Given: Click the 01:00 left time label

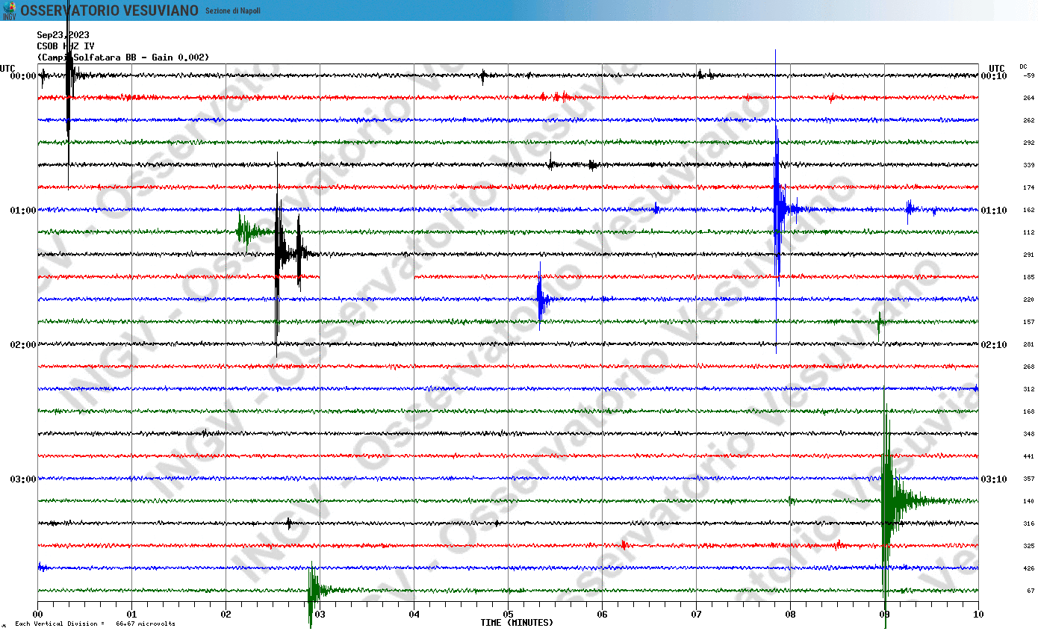Looking at the screenshot, I should coord(23,211).
